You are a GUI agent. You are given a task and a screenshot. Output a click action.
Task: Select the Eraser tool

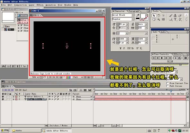pos(180,15)
